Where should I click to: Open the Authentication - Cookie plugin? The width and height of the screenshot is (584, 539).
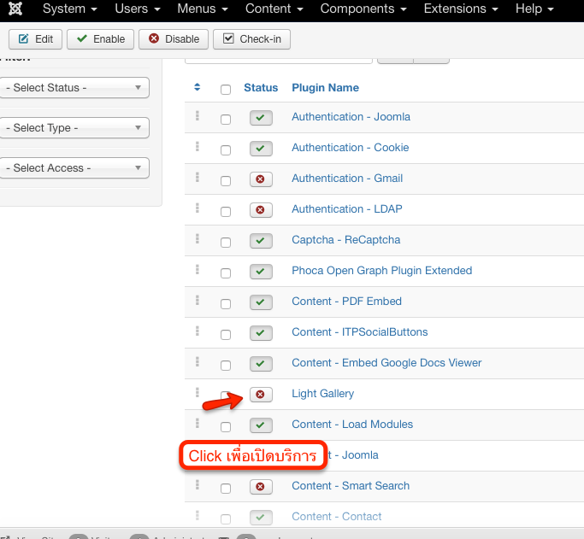coord(350,148)
